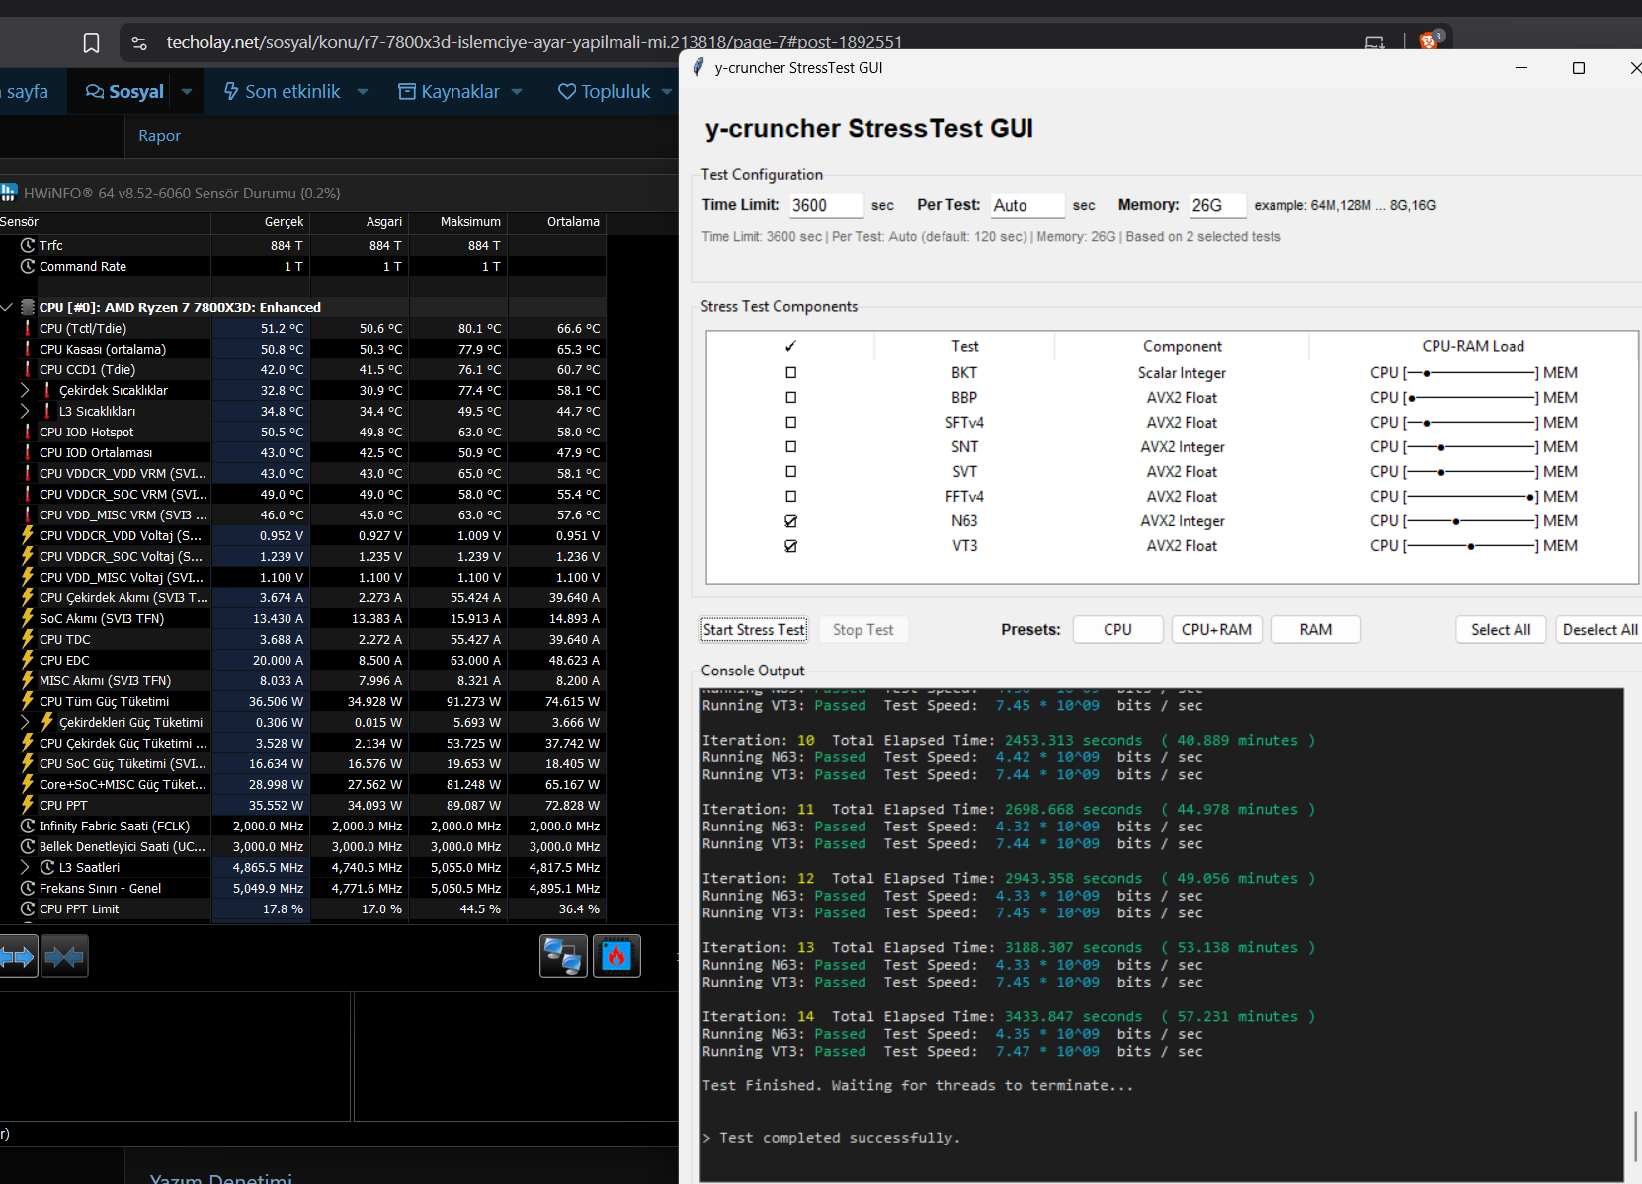Image resolution: width=1642 pixels, height=1184 pixels.
Task: Click the Deselect All button
Action: (1600, 630)
